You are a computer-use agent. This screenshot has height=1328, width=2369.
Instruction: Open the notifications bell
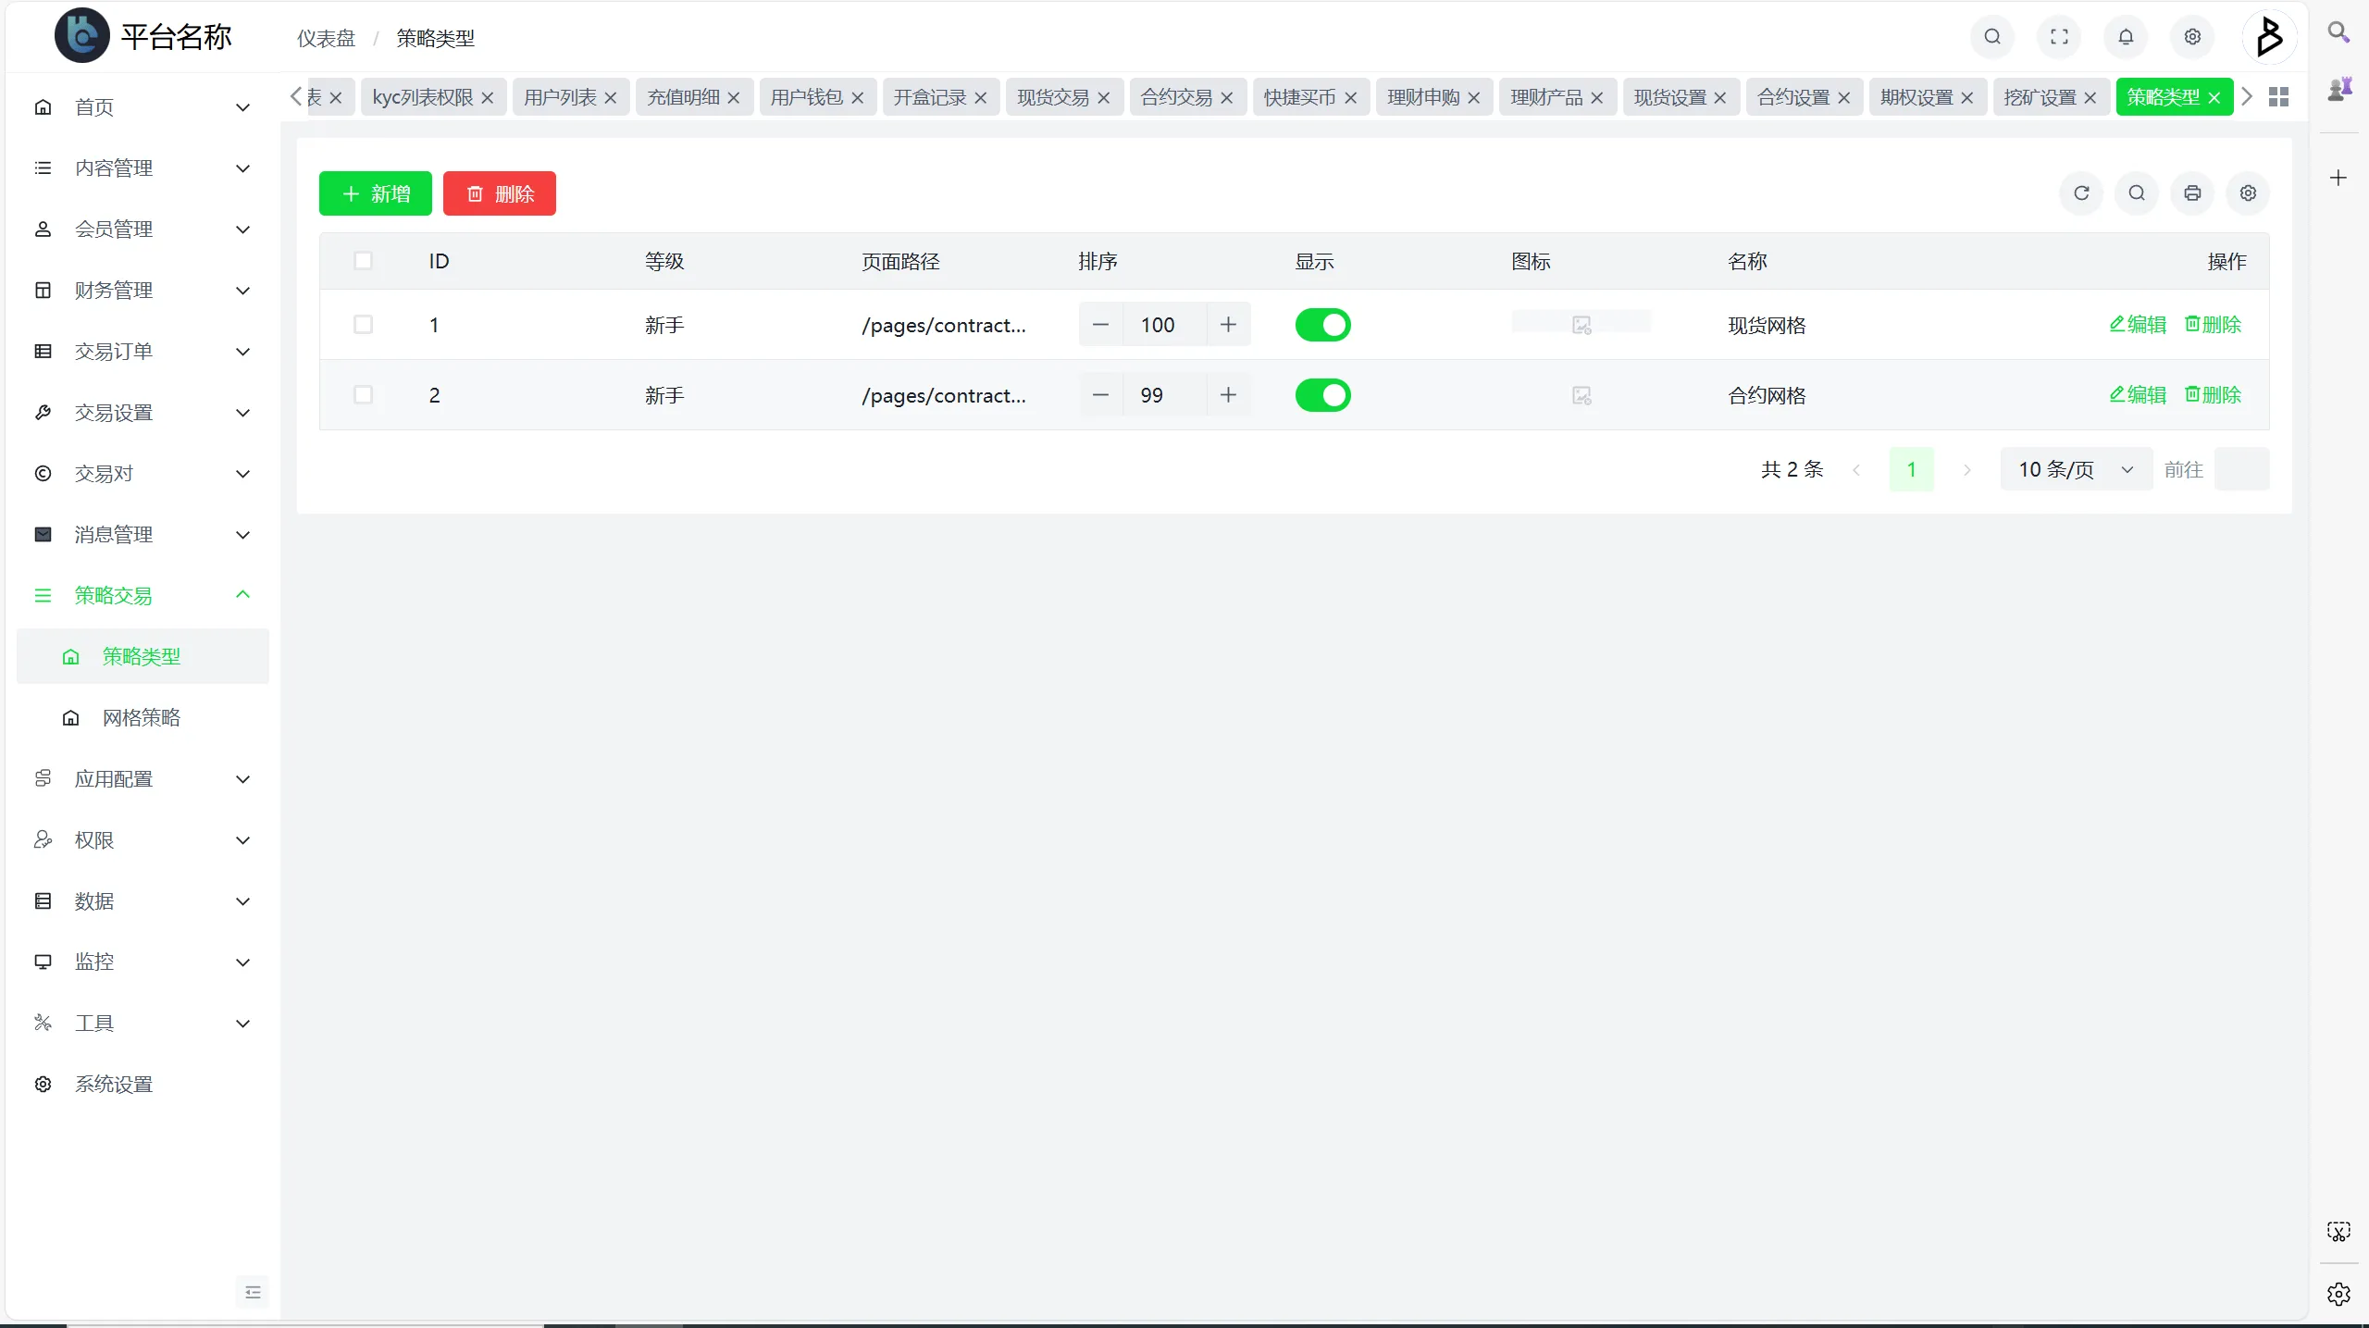click(x=2126, y=37)
